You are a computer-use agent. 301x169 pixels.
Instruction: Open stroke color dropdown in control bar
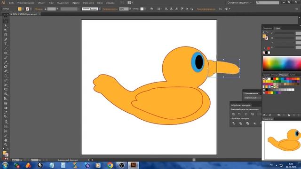pos(31,9)
